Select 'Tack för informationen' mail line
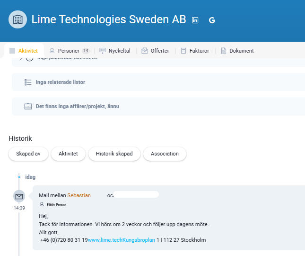305x256 pixels. 124,224
